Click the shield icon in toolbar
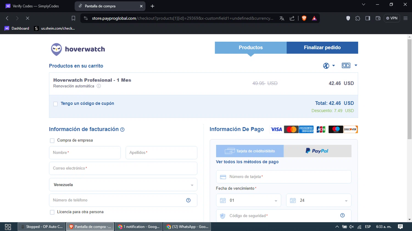 pos(348,18)
